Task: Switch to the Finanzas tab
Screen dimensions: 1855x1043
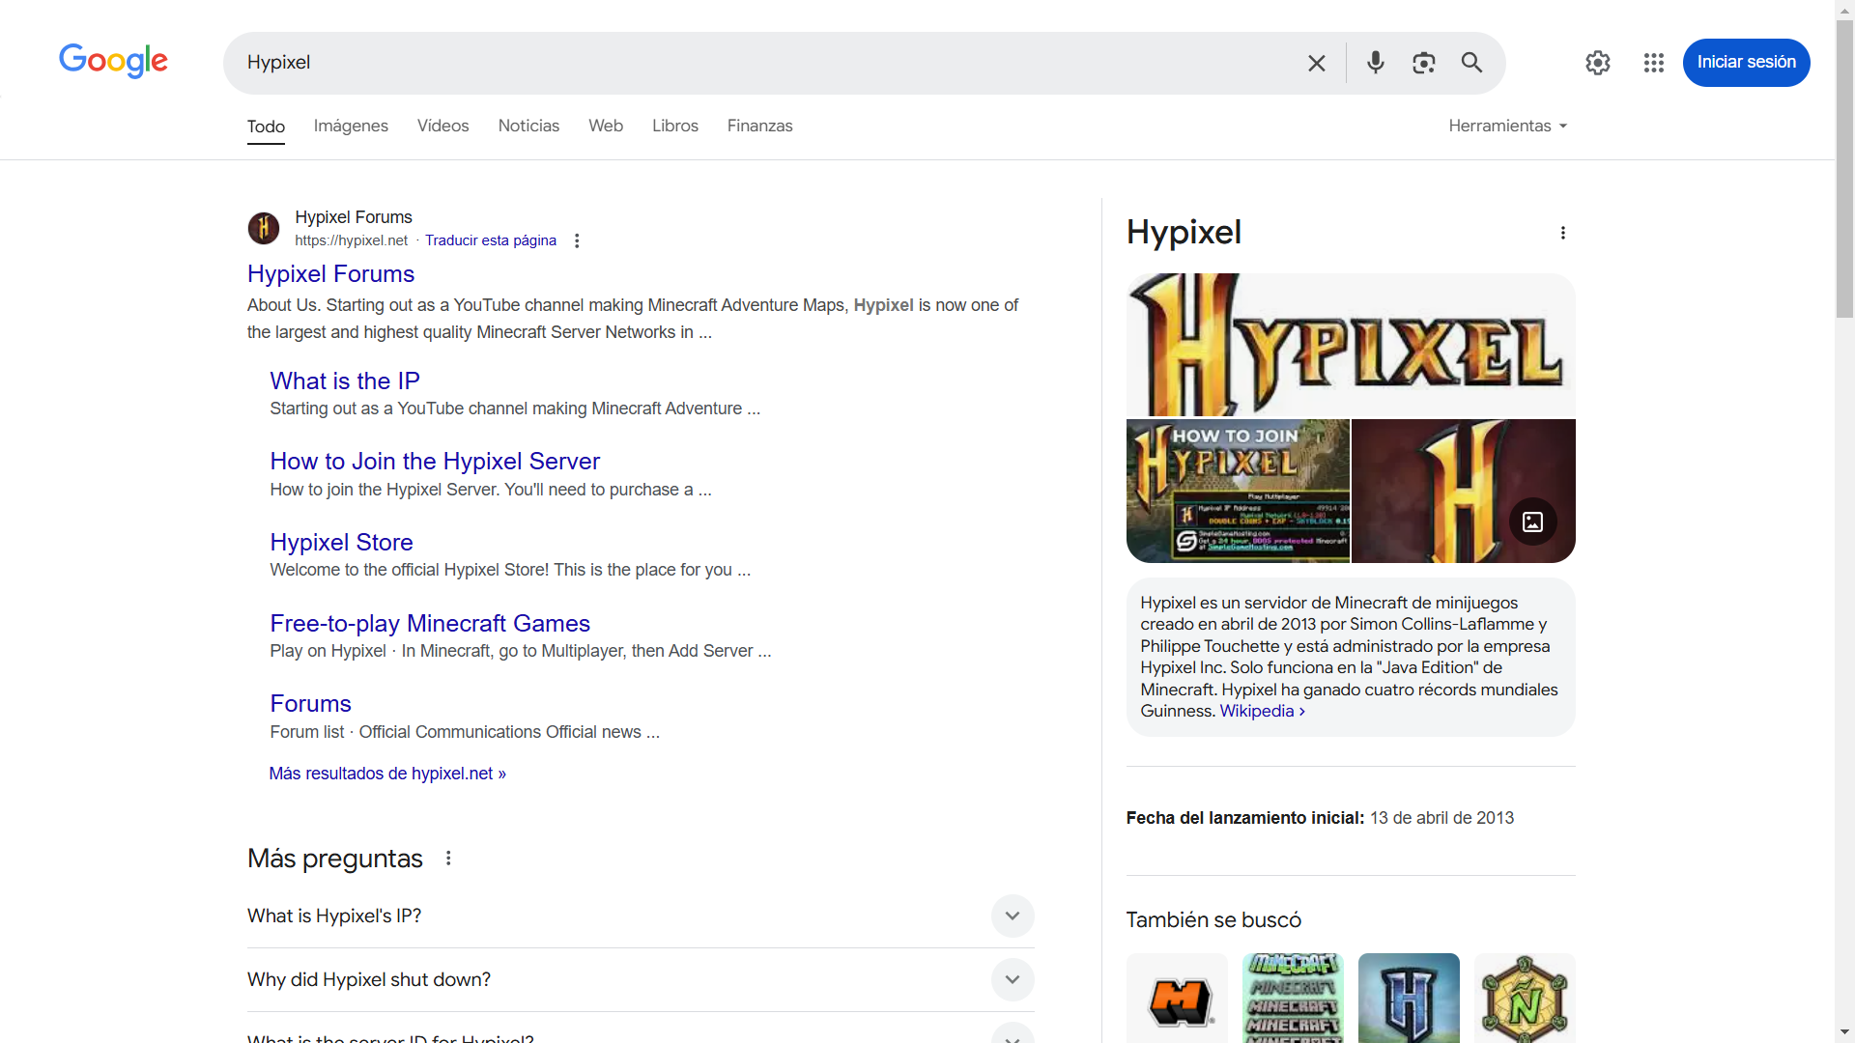Action: click(x=759, y=126)
